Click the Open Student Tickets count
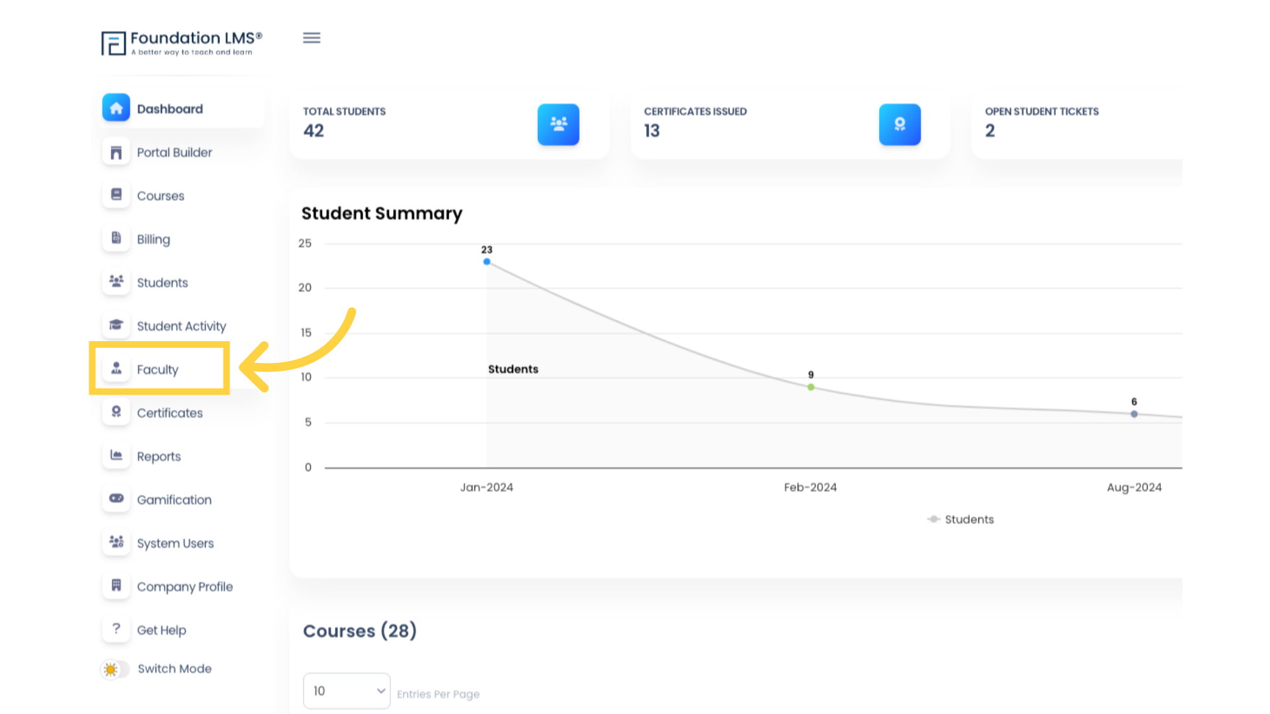The width and height of the screenshot is (1270, 714). click(x=990, y=131)
